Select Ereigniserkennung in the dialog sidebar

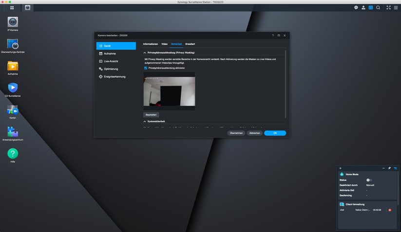coord(116,76)
